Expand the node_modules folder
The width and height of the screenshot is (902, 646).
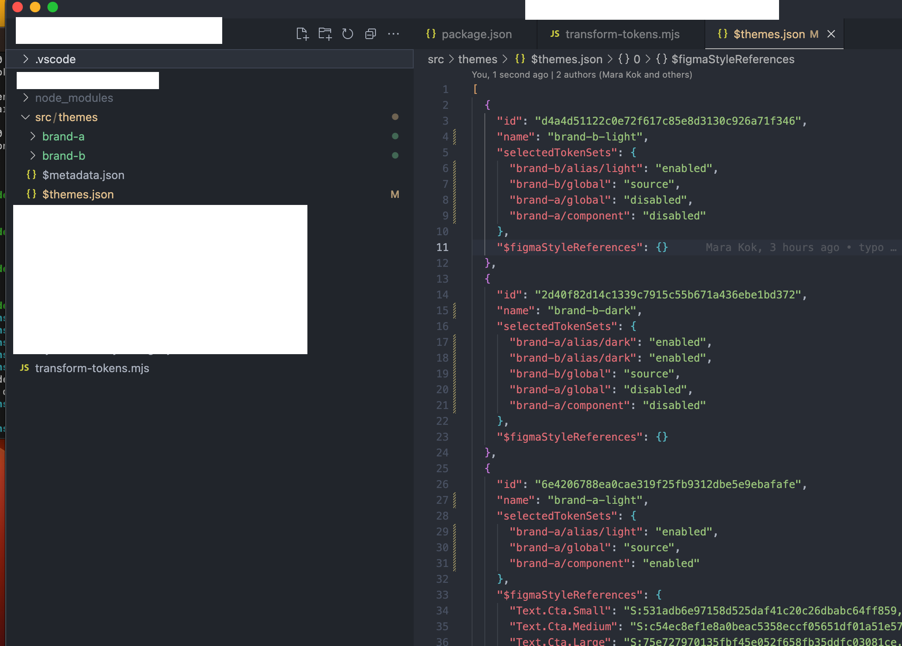[x=26, y=97]
